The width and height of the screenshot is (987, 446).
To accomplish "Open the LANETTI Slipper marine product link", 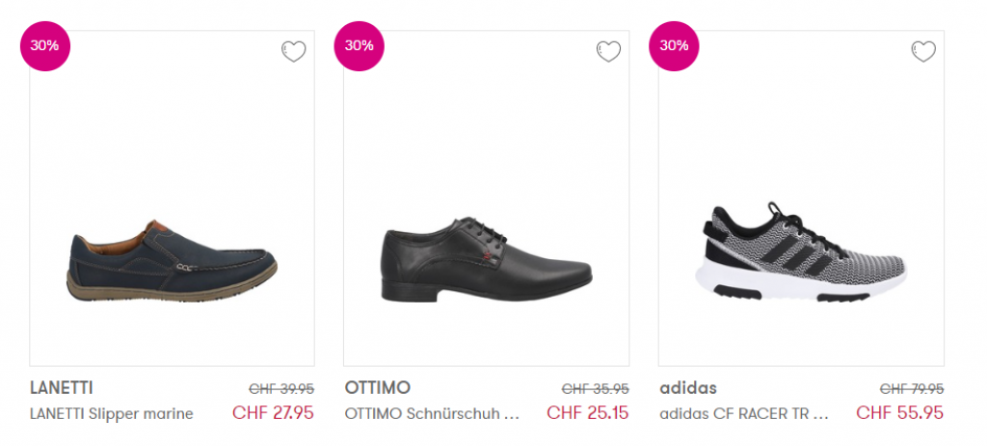I will click(112, 414).
